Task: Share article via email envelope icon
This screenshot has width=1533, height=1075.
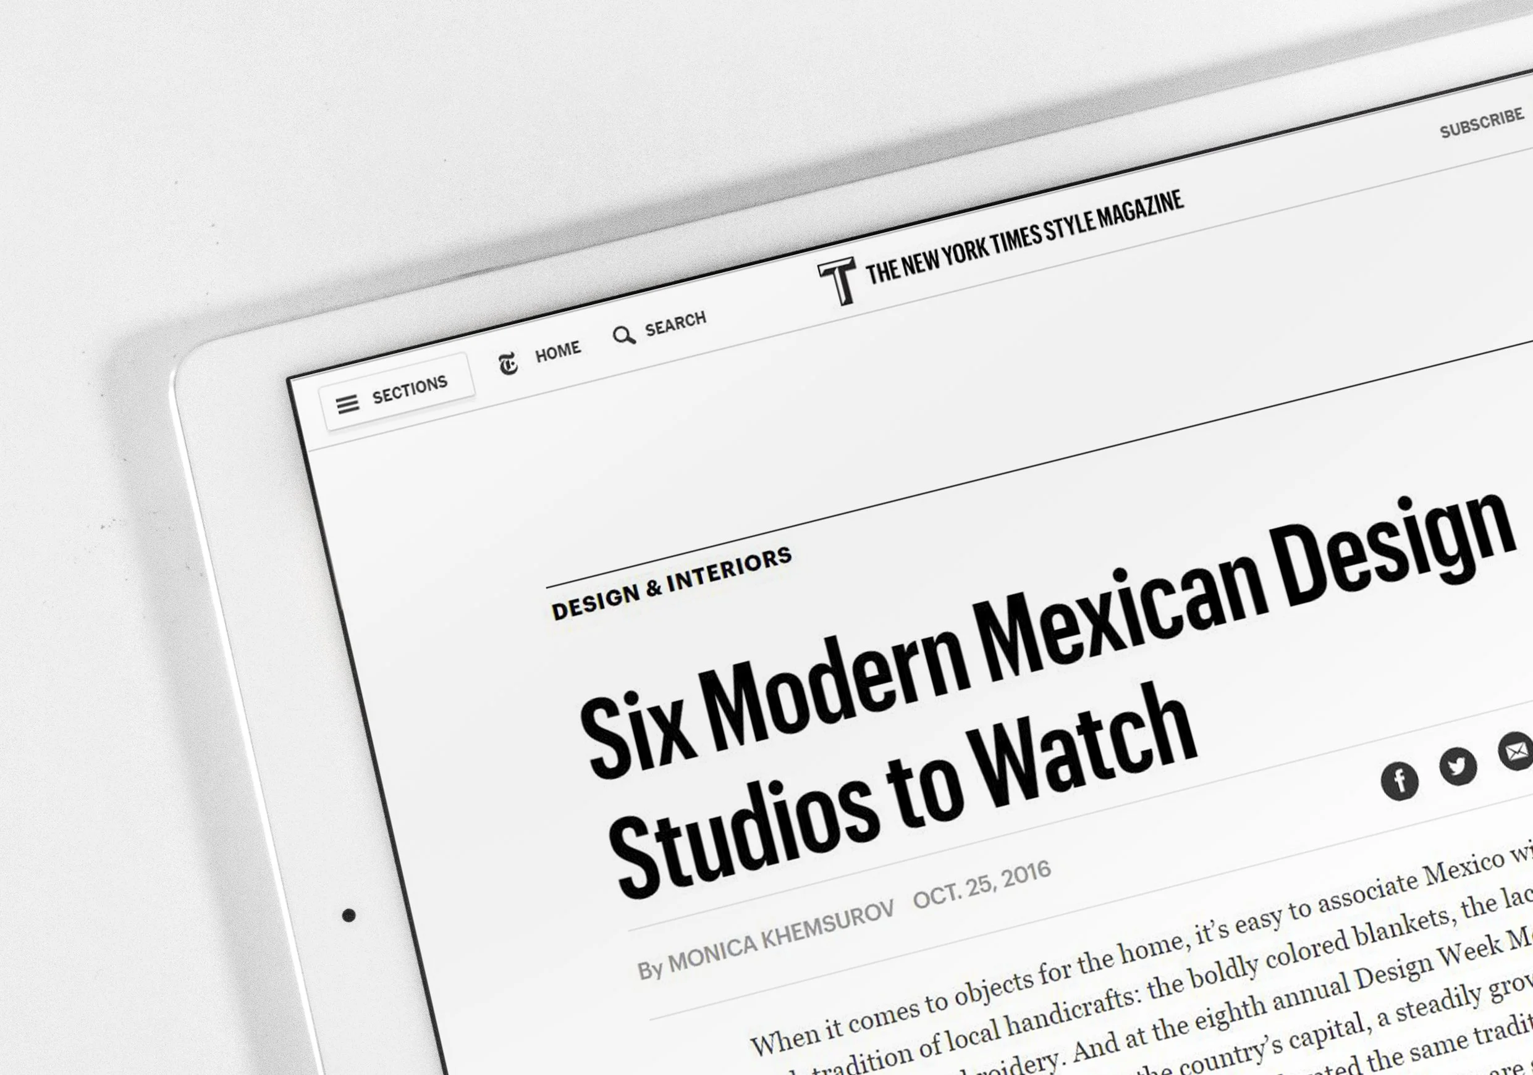Action: [x=1516, y=751]
